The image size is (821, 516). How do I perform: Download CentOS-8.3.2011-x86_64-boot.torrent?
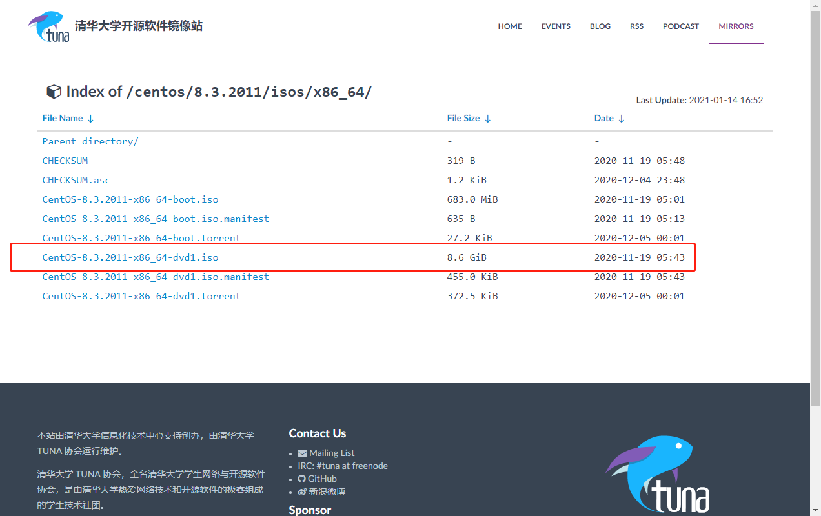click(141, 238)
